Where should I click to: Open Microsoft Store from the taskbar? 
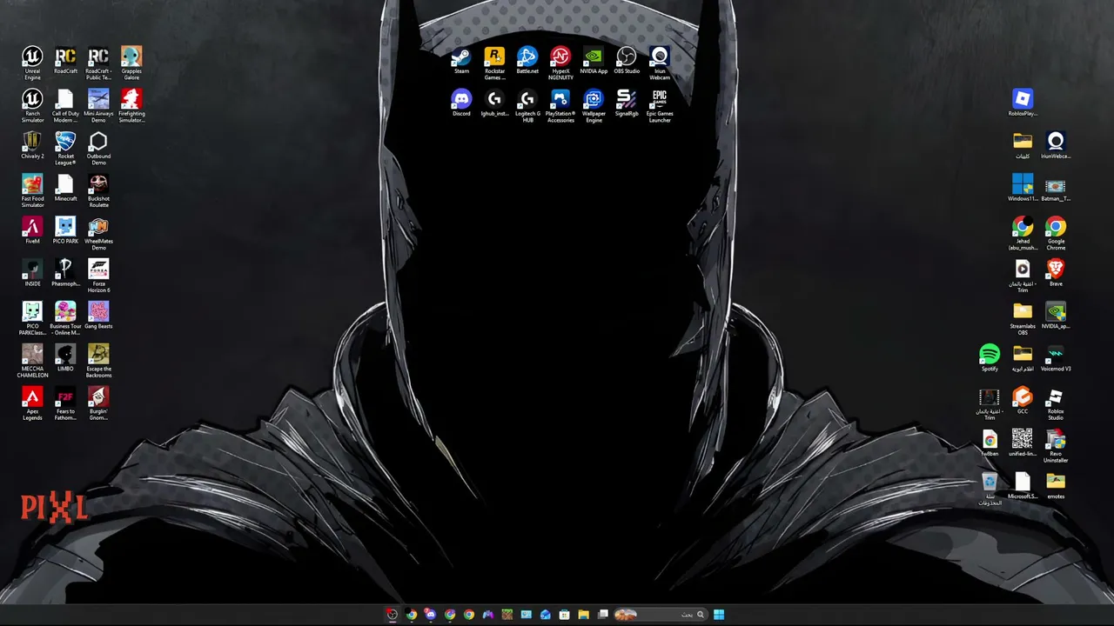[x=564, y=615]
